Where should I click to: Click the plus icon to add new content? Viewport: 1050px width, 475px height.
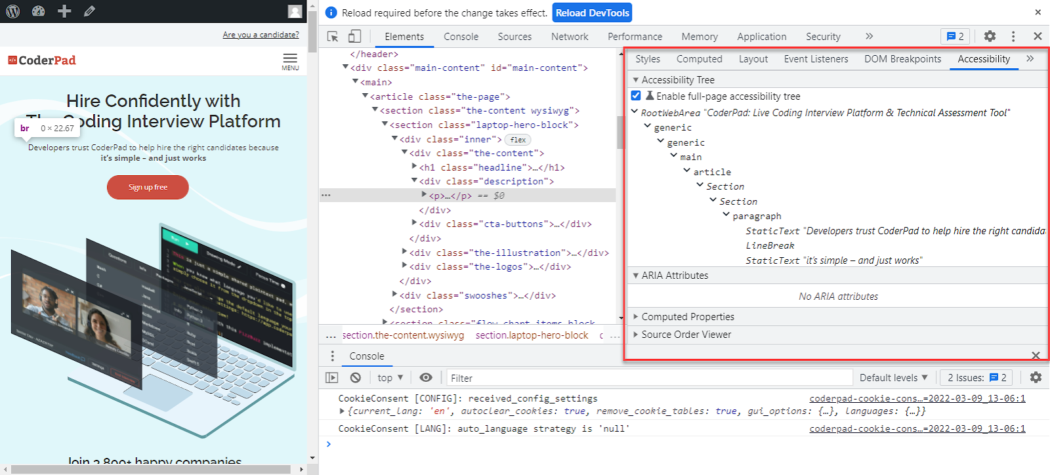pyautogui.click(x=64, y=11)
